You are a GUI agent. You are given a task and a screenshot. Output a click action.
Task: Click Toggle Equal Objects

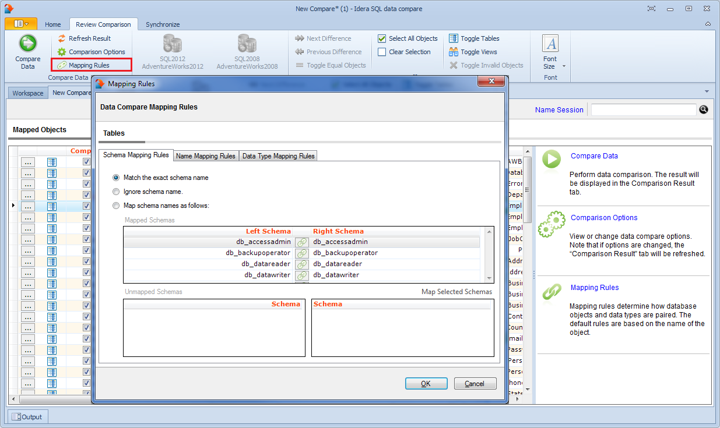click(330, 65)
